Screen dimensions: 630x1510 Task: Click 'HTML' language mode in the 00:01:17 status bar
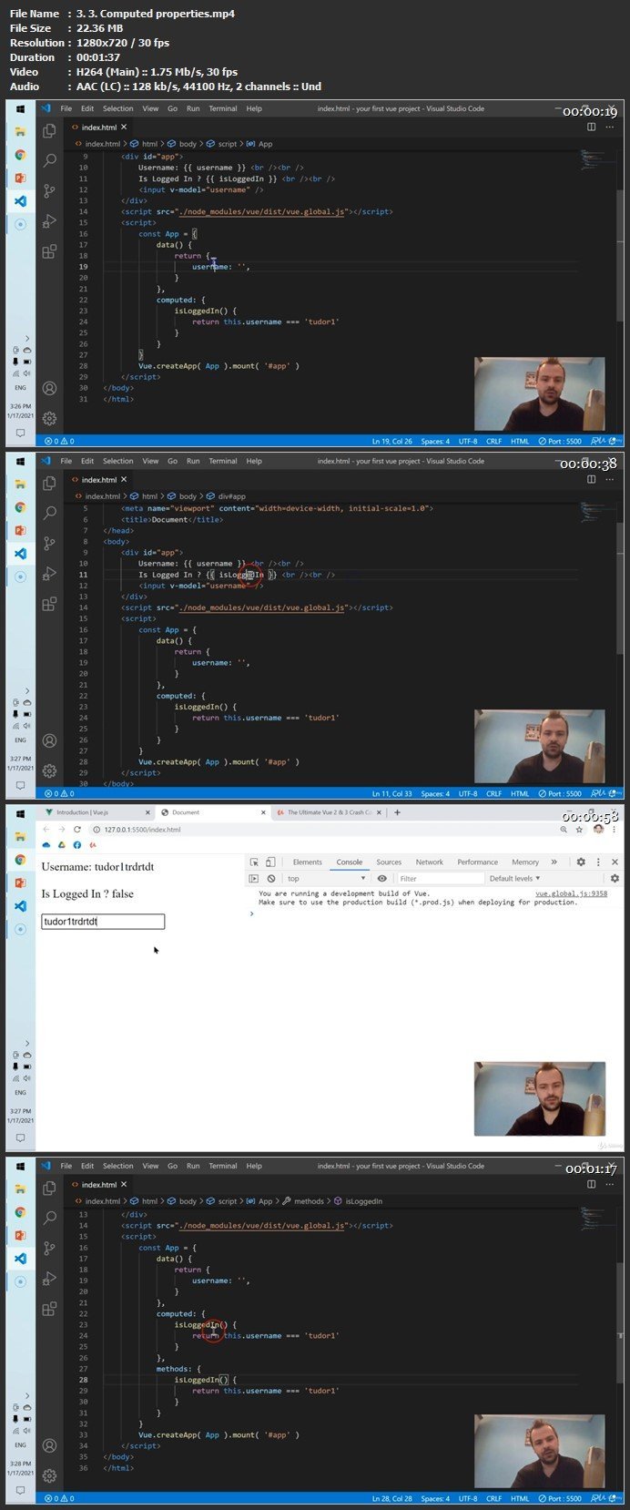[520, 1498]
